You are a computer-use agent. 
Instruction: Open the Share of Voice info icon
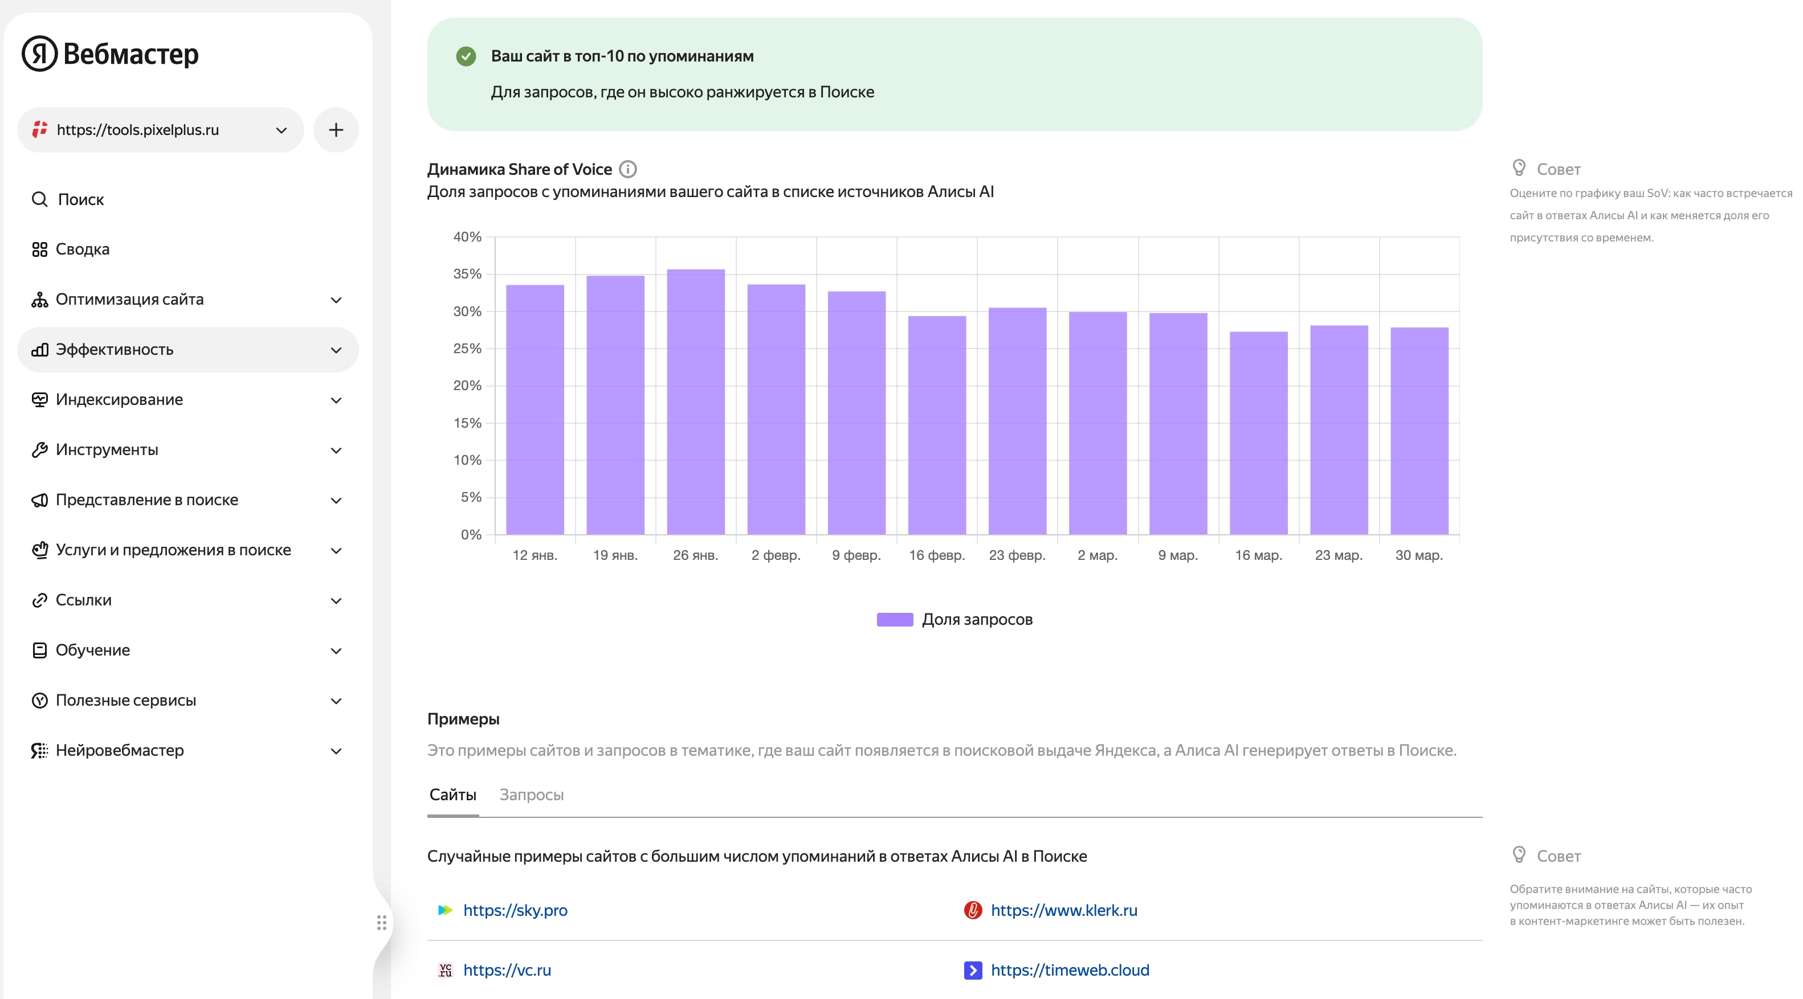click(628, 169)
